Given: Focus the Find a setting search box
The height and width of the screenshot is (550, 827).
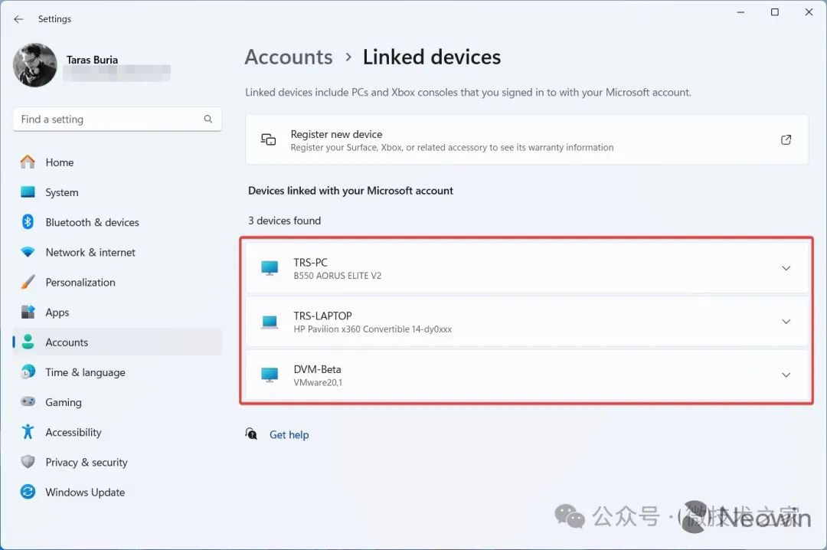Looking at the screenshot, I should (x=117, y=119).
